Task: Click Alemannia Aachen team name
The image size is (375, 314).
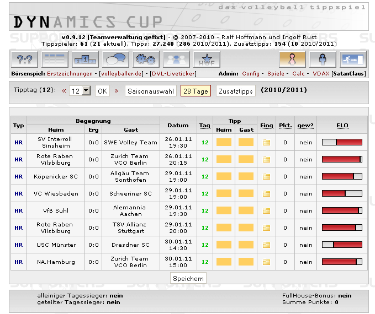Action: point(130,210)
